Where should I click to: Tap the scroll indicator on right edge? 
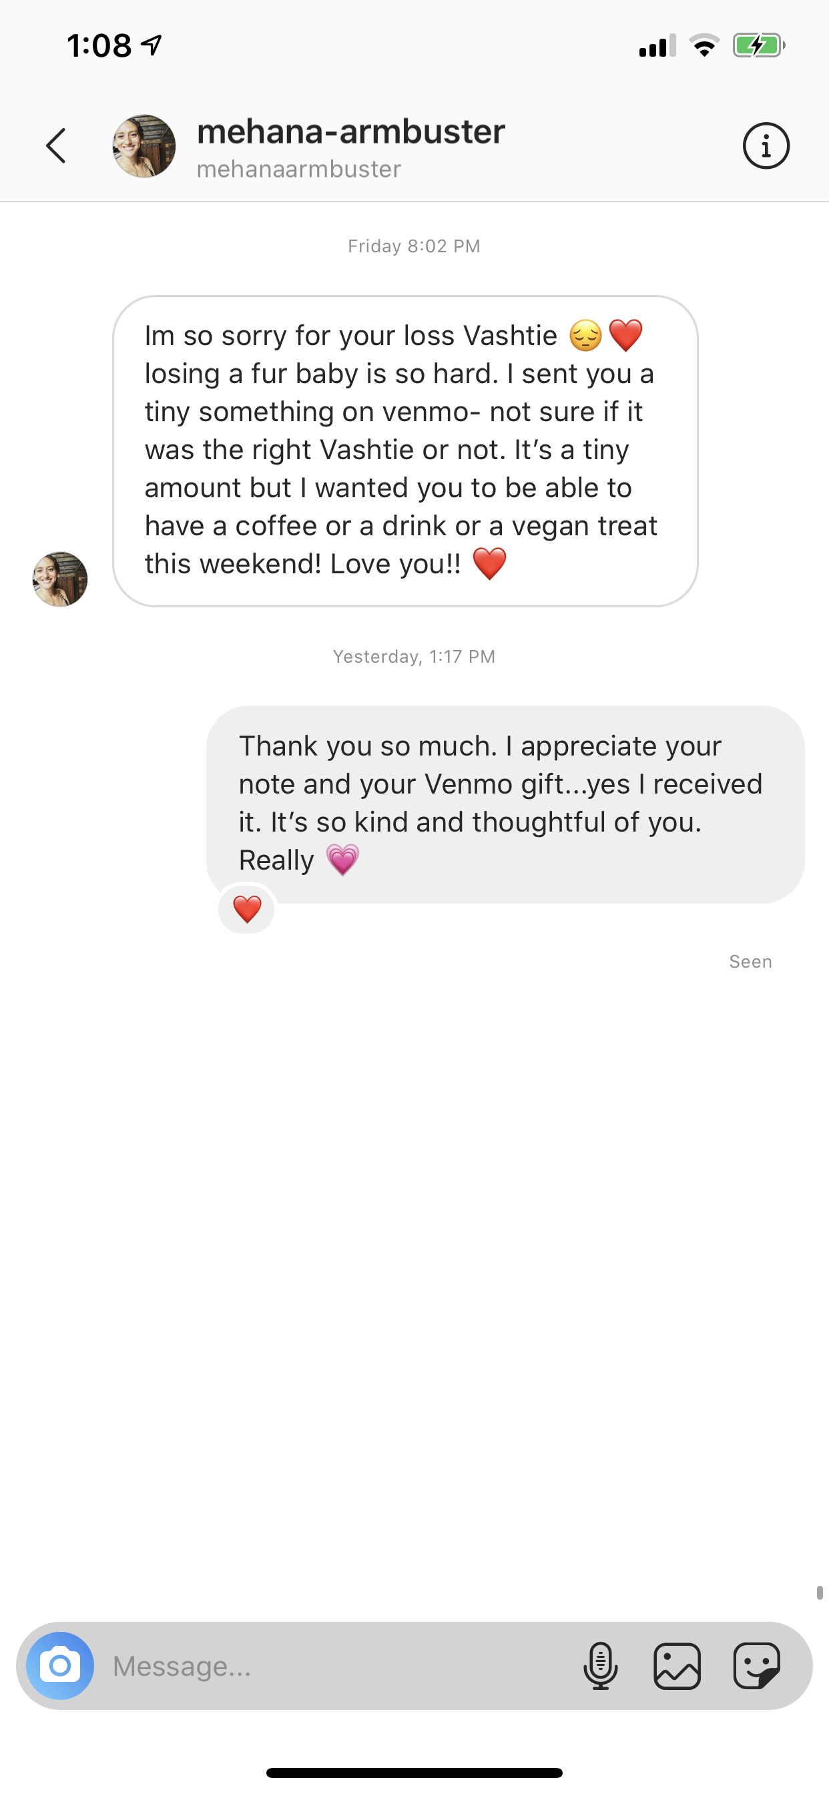820,1592
